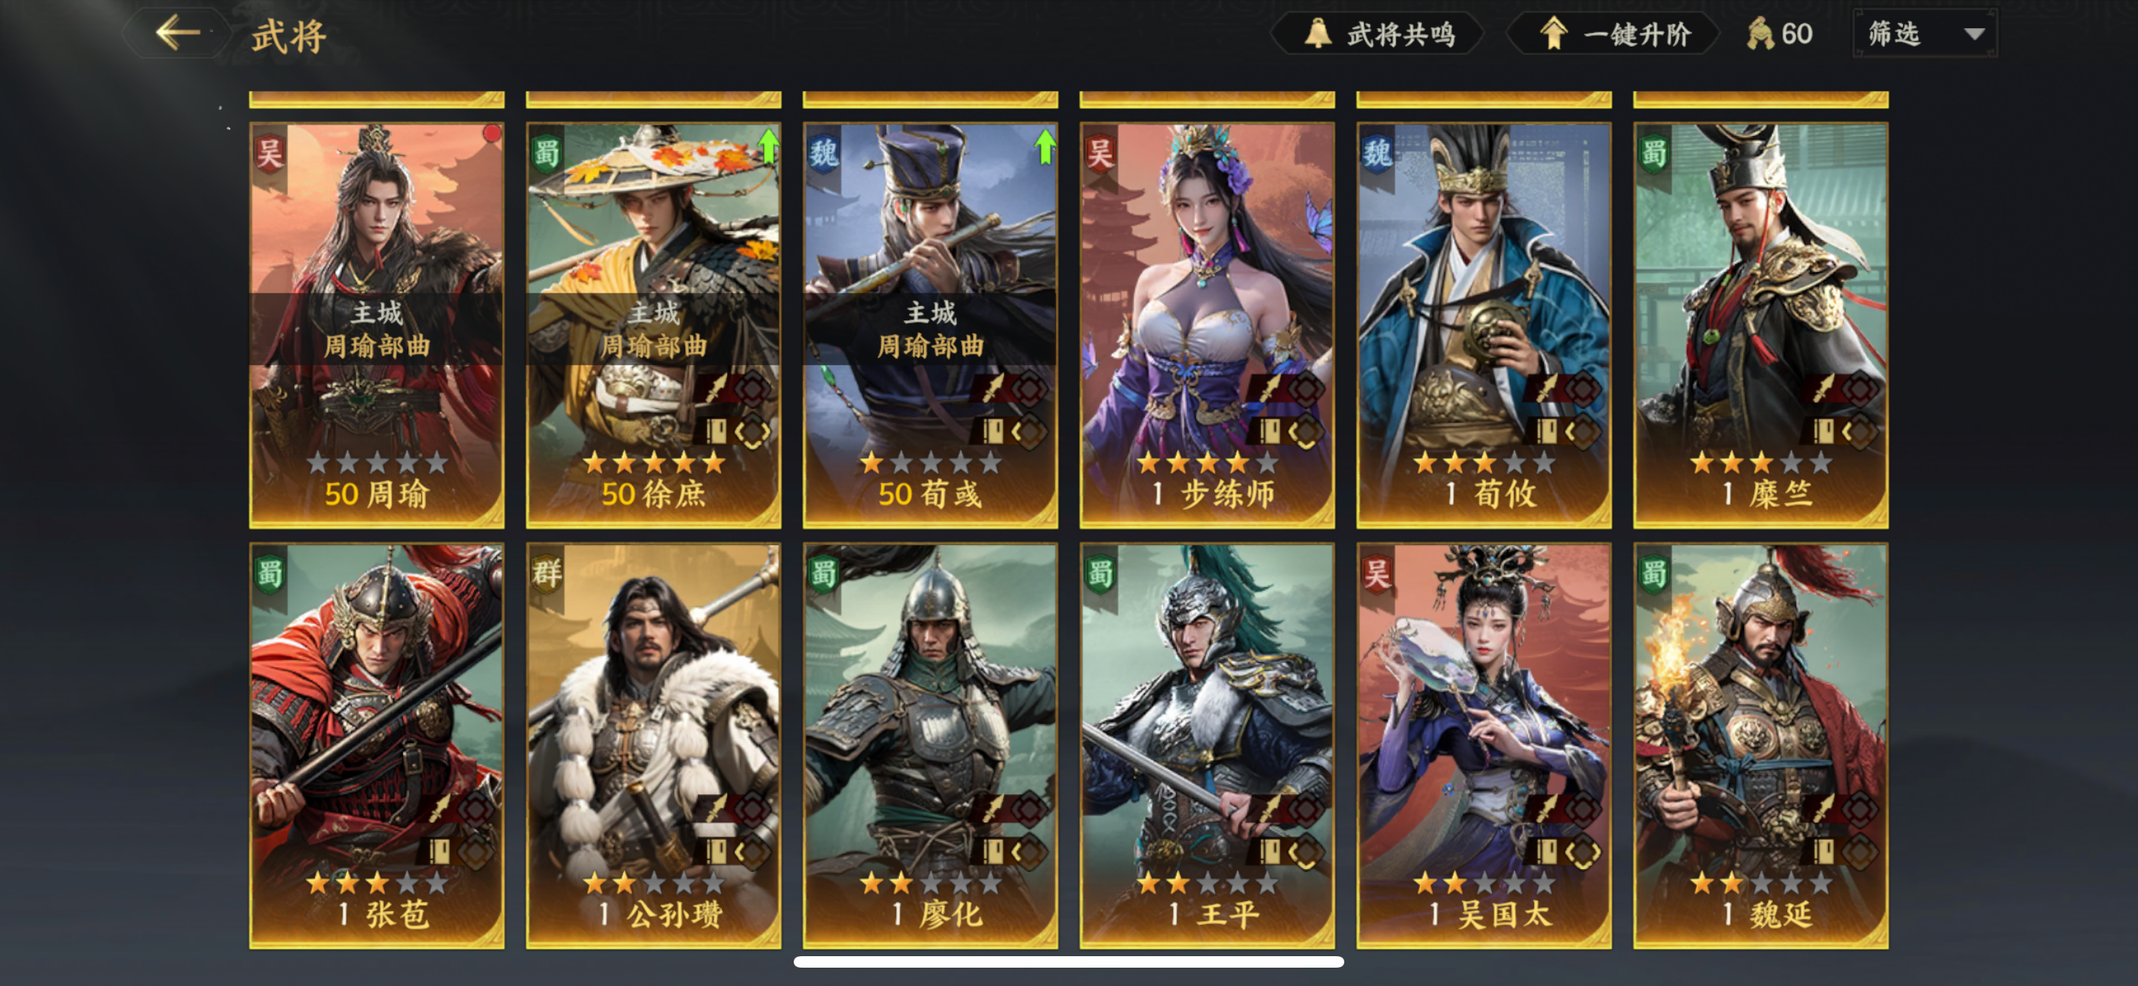Open 武将共鸣 bell button

coord(1379,34)
